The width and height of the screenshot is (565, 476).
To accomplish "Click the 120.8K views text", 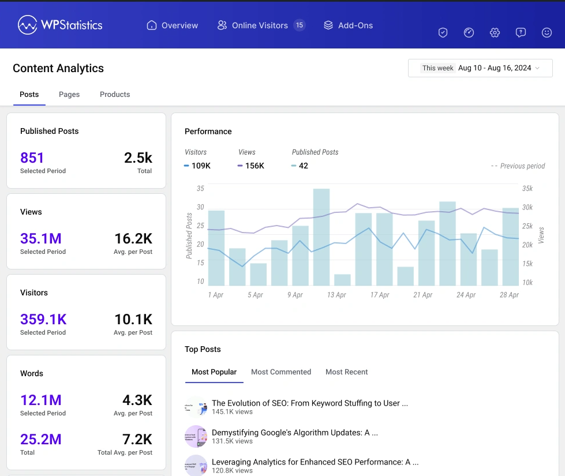I will pos(232,471).
